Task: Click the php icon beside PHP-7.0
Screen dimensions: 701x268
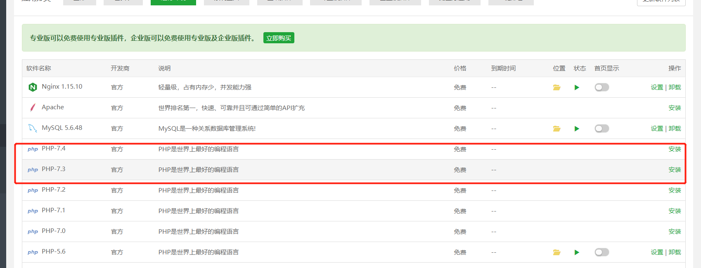Action: [33, 232]
